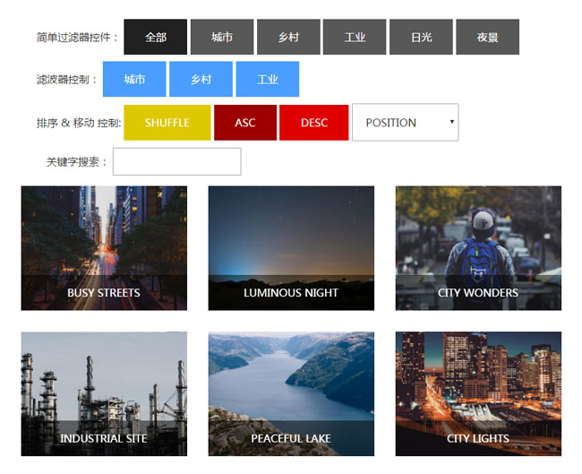The image size is (582, 474).
Task: Choose the dark gray 工业 filter
Action: pyautogui.click(x=355, y=37)
